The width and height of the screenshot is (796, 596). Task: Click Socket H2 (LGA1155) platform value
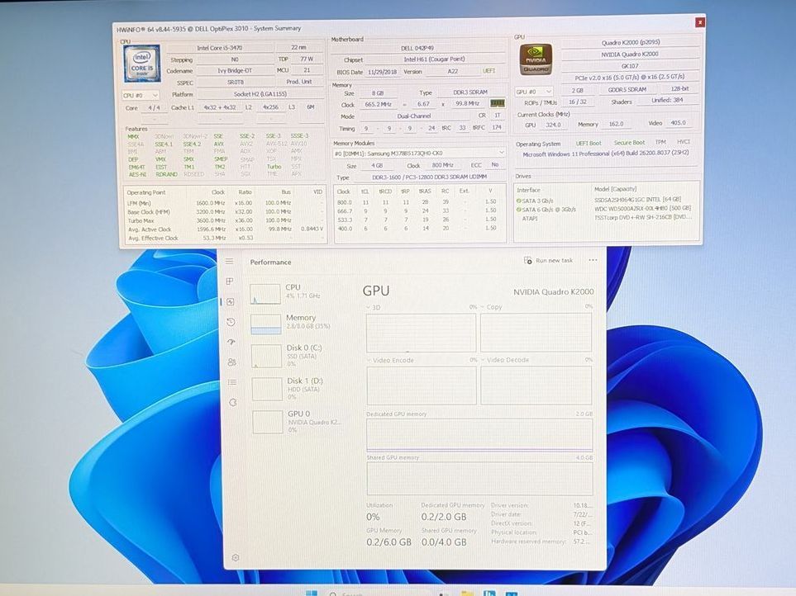click(x=260, y=94)
